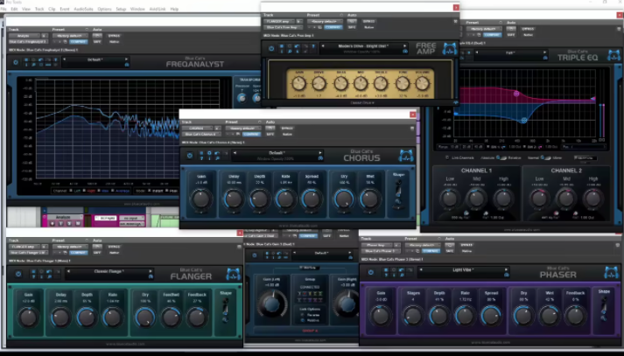Viewport: 624px width, 356px height.
Task: Toggle the Link Channels checkbox in Triple EQ
Action: 447,158
